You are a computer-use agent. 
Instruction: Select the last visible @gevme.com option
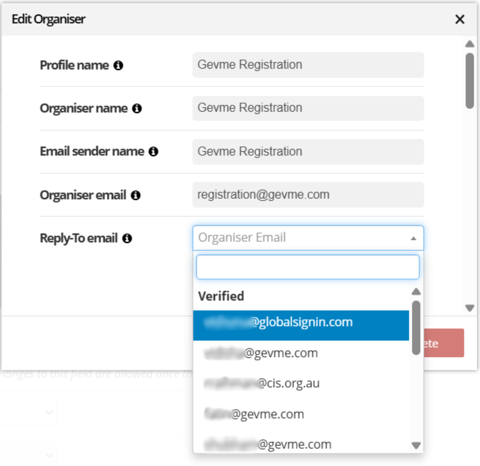coord(301,444)
